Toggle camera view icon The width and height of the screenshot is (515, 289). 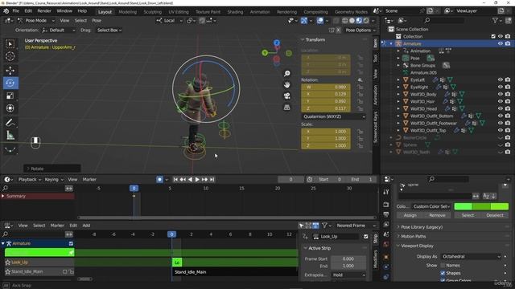[286, 96]
